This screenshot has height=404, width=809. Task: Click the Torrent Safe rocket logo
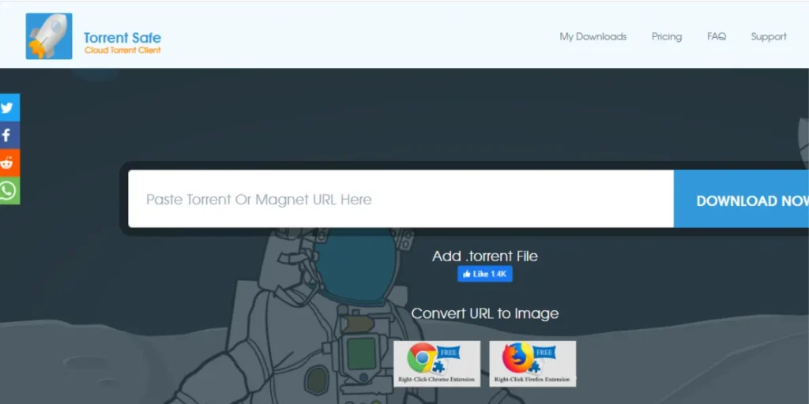pyautogui.click(x=48, y=36)
